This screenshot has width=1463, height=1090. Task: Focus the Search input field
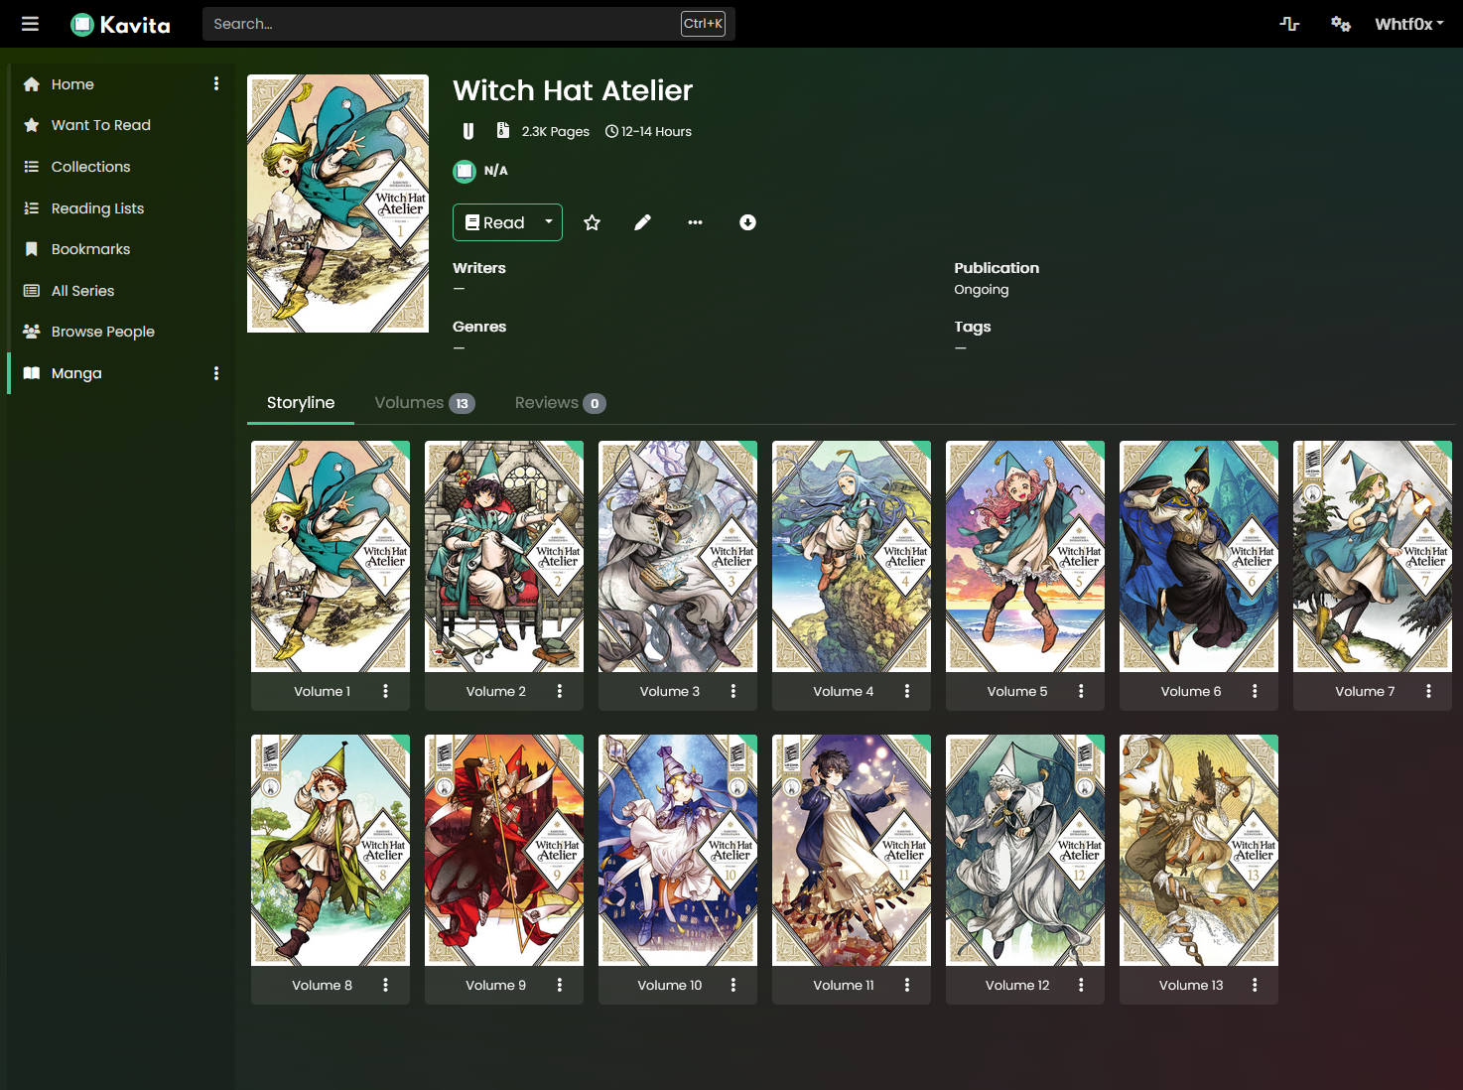pyautogui.click(x=442, y=24)
